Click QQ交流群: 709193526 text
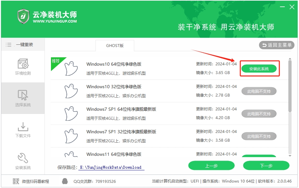This screenshot has width=299, height=188. 95,181
